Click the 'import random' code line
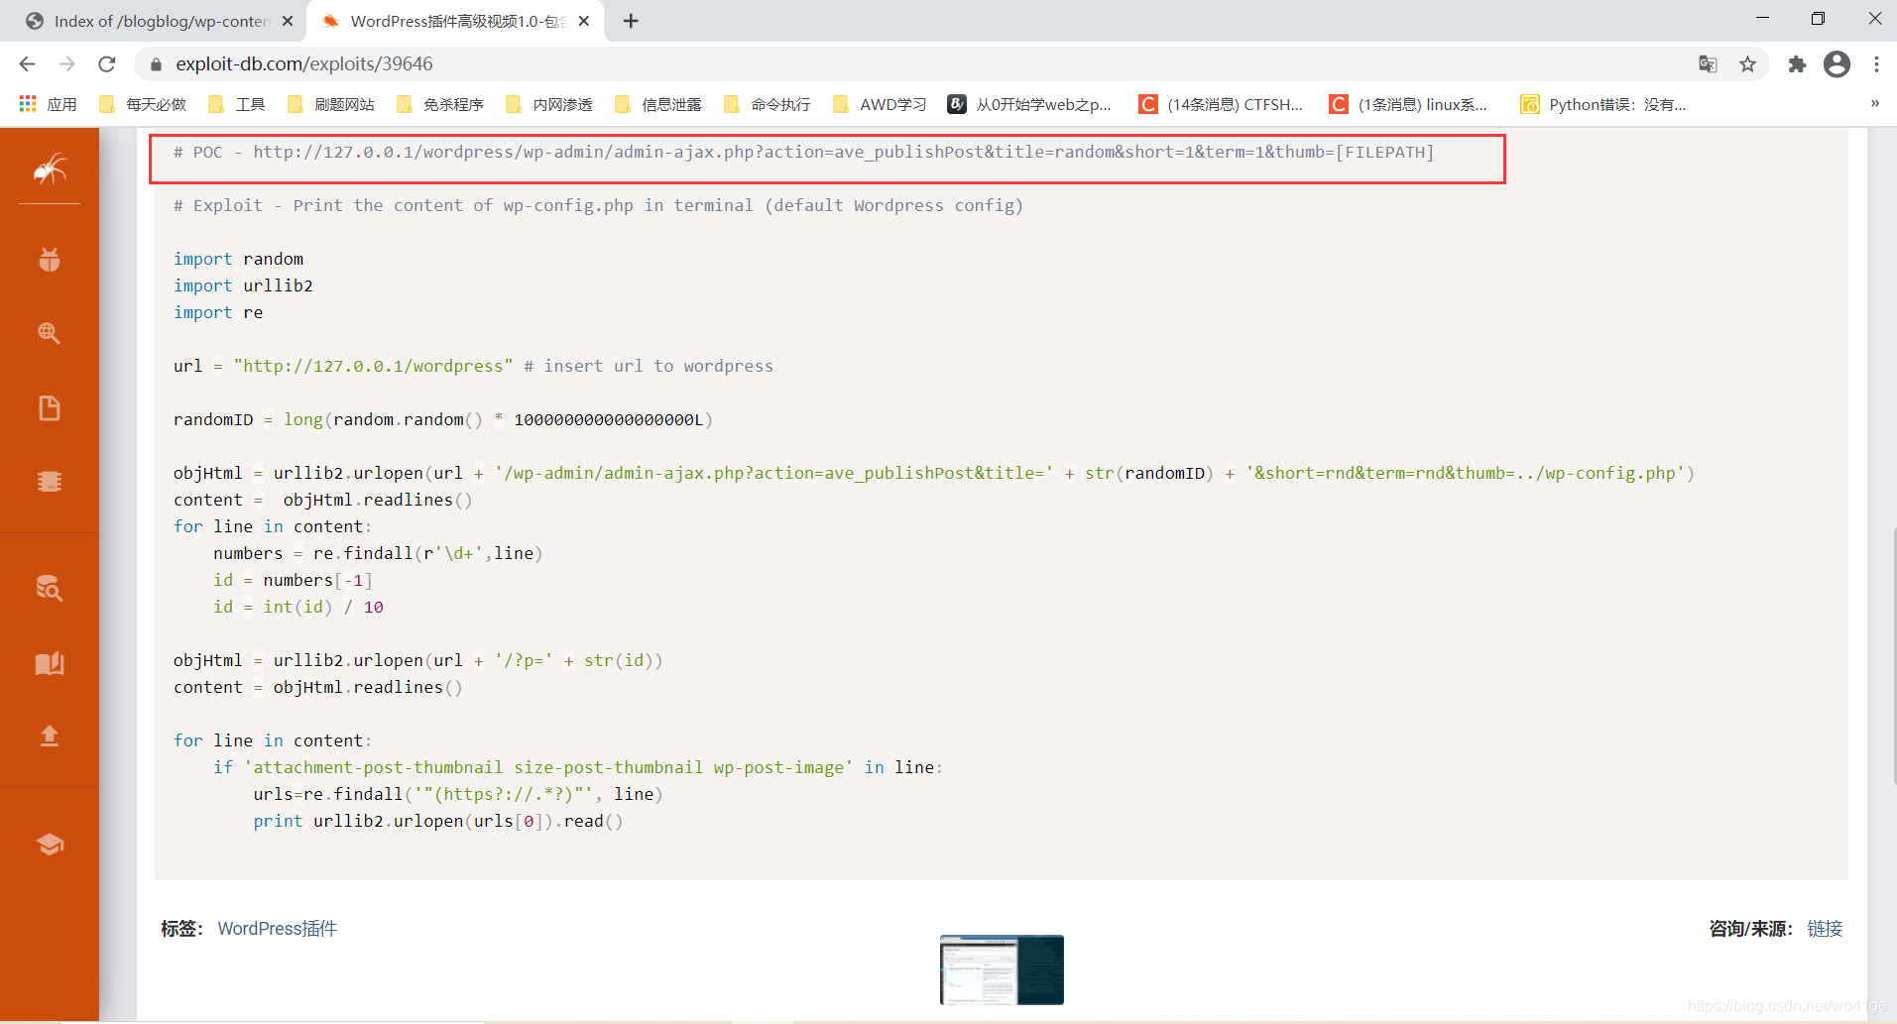The width and height of the screenshot is (1897, 1024). pos(238,259)
